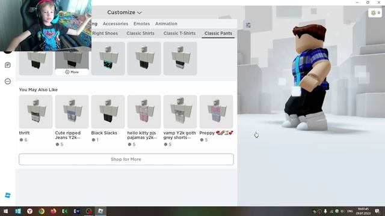Click the ENG language indicator
Image resolution: width=385 pixels, height=216 pixels.
pyautogui.click(x=350, y=211)
